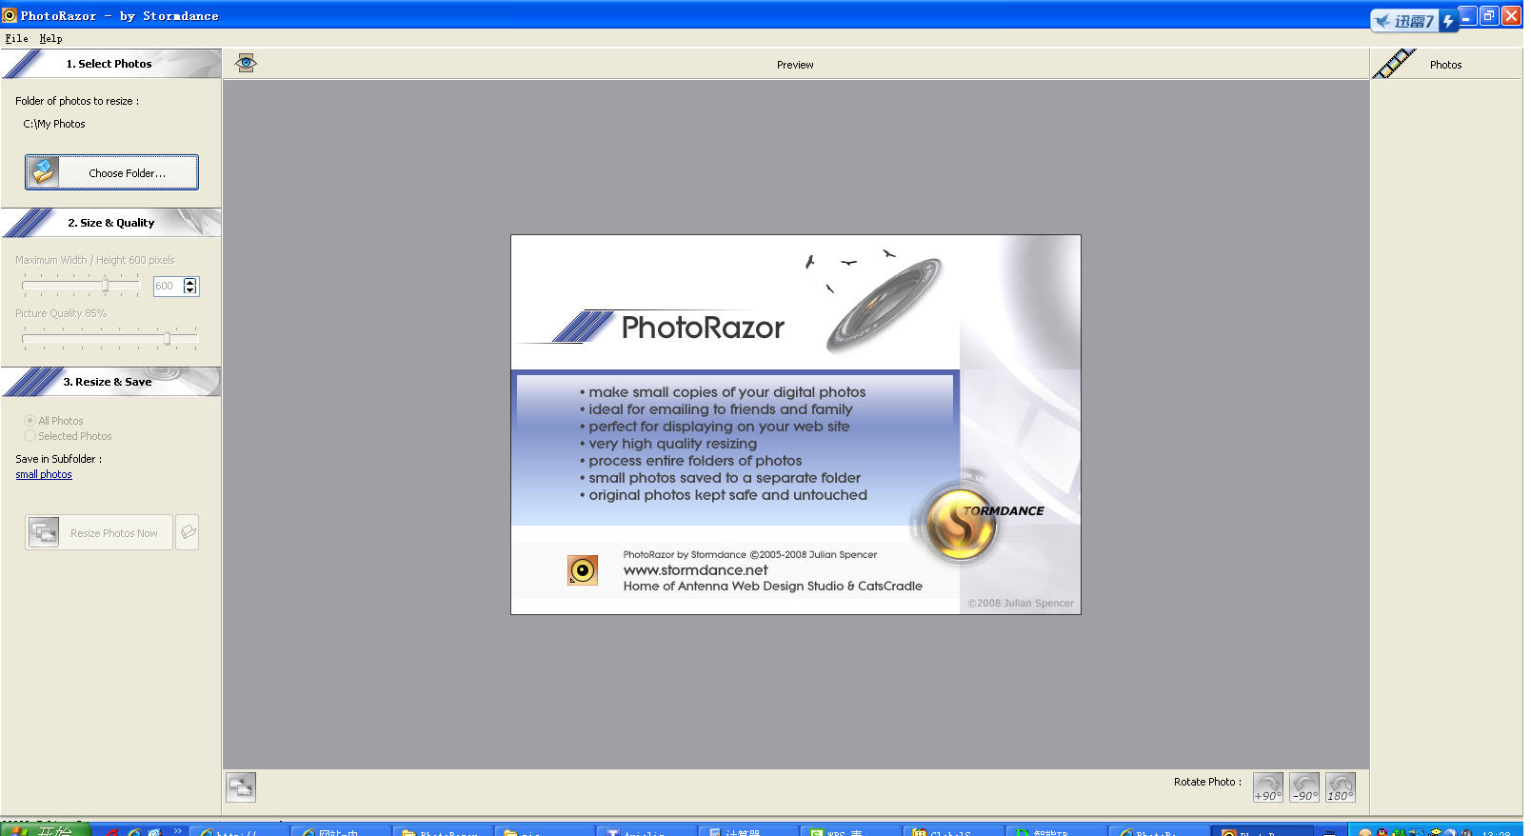1531x836 pixels.
Task: Click the www.stormdance.net text on splash
Action: click(x=695, y=570)
